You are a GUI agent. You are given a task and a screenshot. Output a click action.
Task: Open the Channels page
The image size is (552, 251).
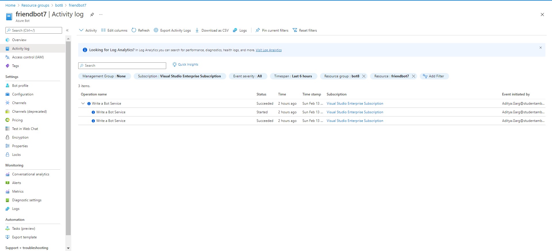tap(33, 103)
